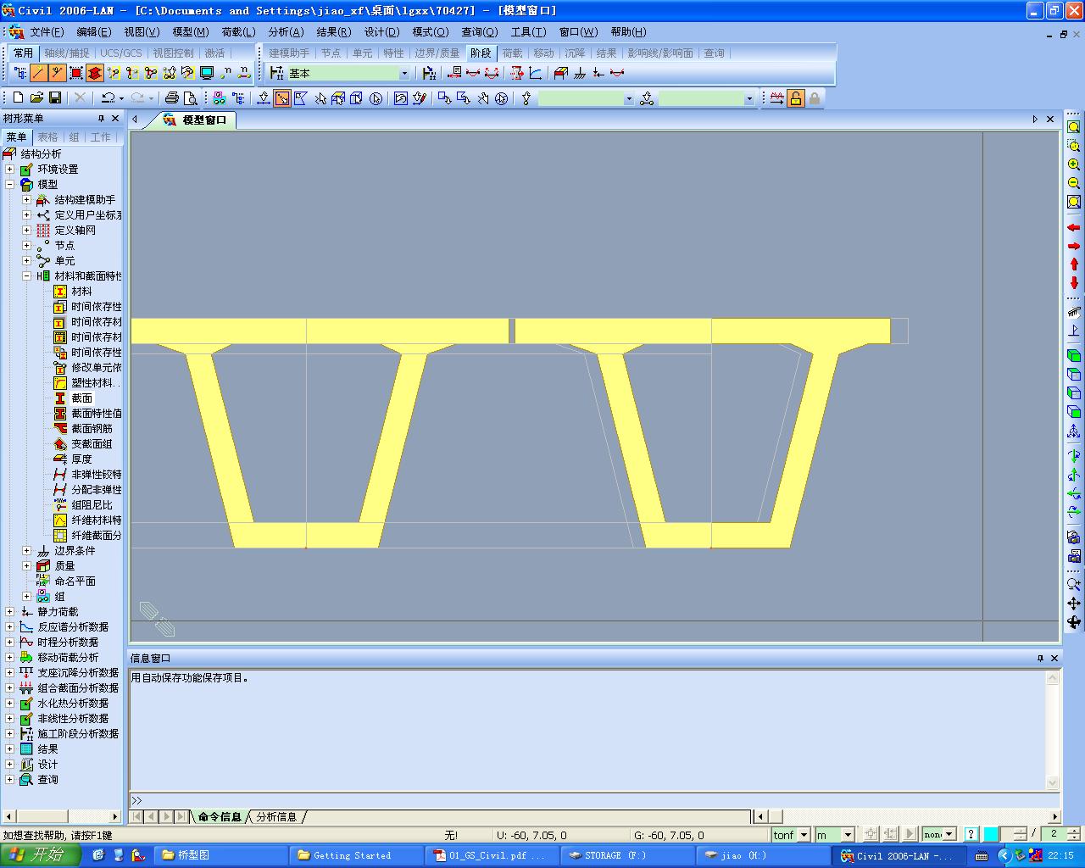The height and width of the screenshot is (868, 1085).
Task: Click the cyan question mark help icon in the status bar
Action: (x=971, y=835)
